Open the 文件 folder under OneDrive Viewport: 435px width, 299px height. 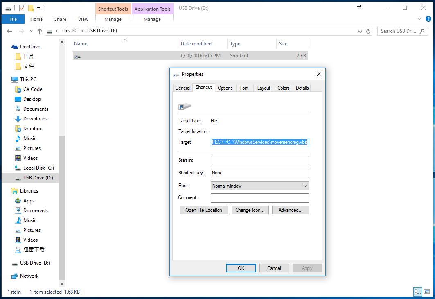pos(28,66)
